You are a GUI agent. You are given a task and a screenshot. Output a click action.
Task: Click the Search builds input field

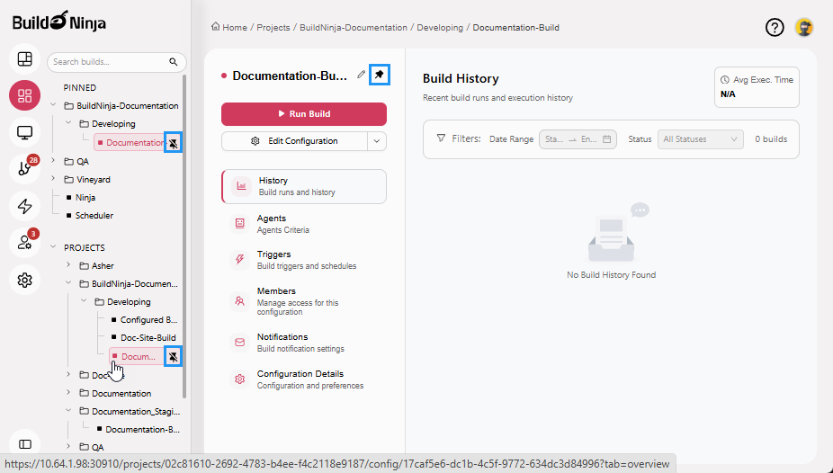click(109, 62)
